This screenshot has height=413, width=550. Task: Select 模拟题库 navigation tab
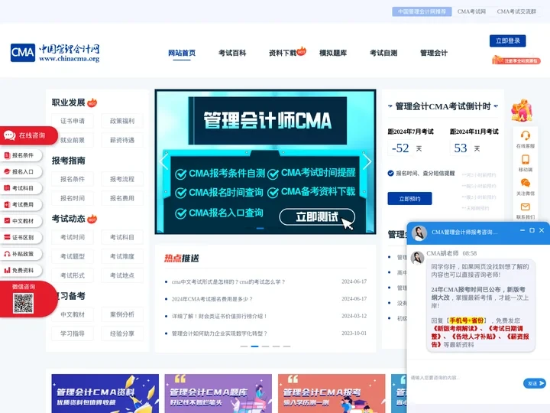coord(333,53)
